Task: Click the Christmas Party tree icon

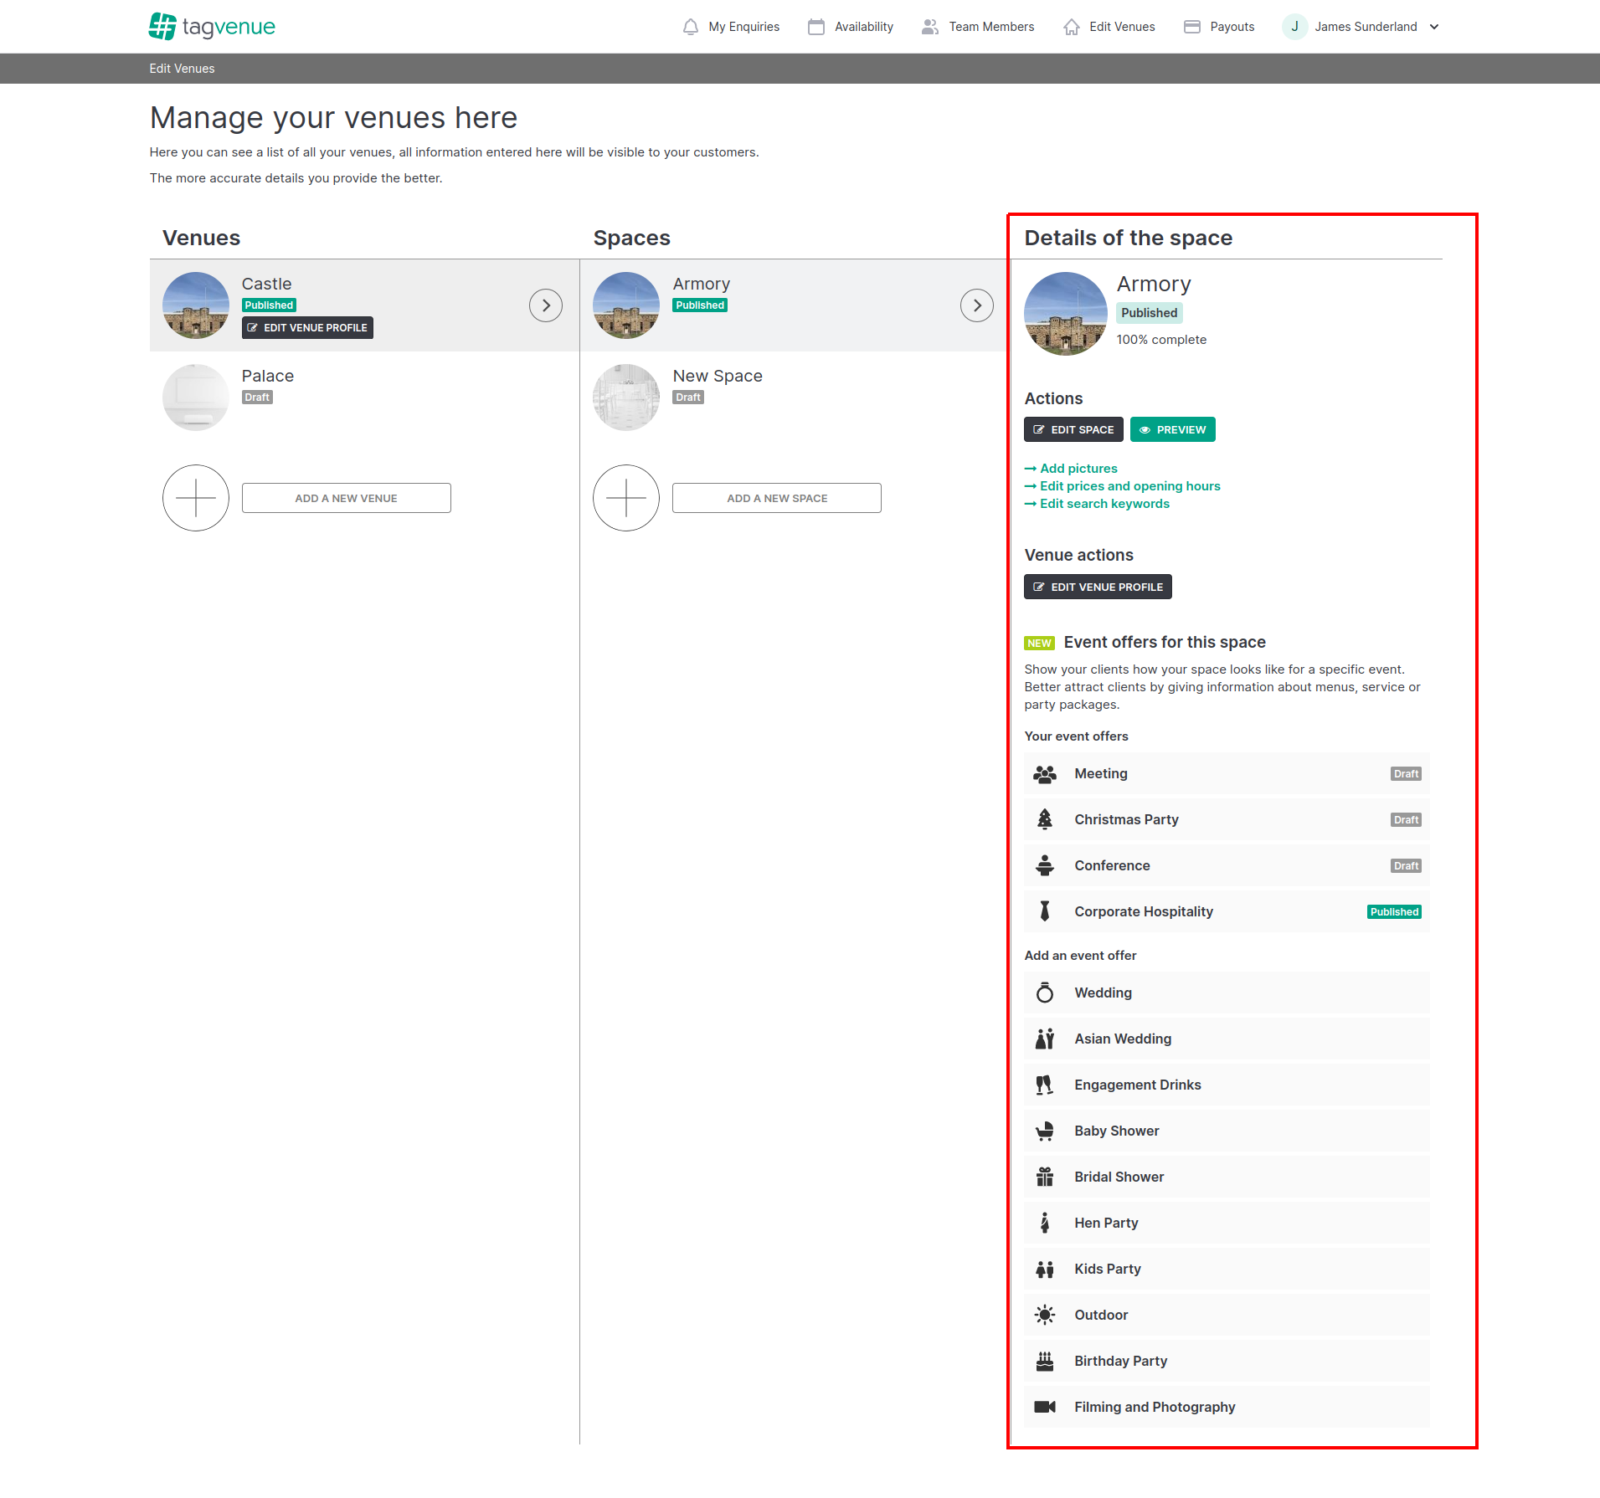Action: pyautogui.click(x=1045, y=820)
